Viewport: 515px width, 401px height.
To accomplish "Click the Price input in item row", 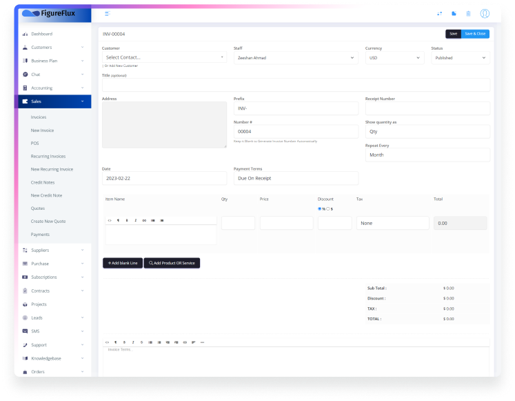I will pyautogui.click(x=286, y=223).
